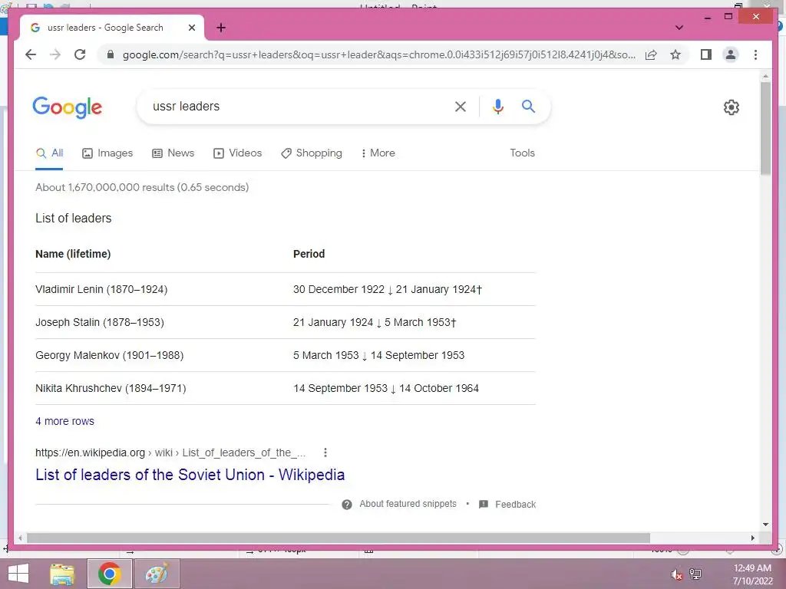The image size is (786, 589).
Task: Share this page icon in address bar
Action: coord(651,54)
